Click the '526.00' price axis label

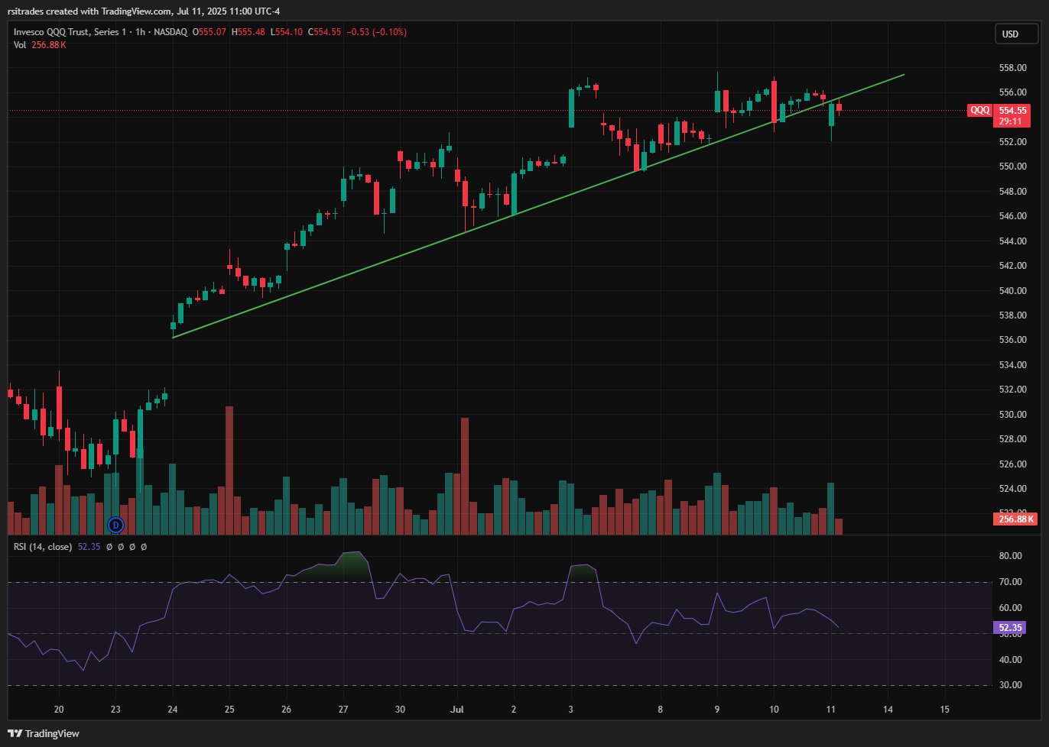pos(1012,464)
